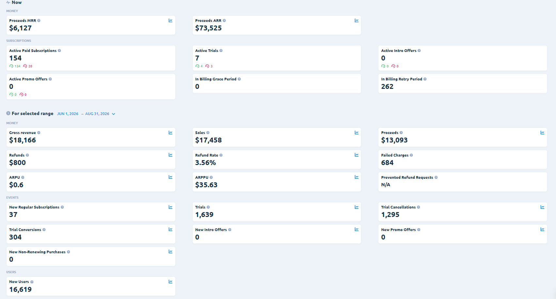The width and height of the screenshot is (556, 299).
Task: Expand the selected date range chevron
Action: click(114, 114)
